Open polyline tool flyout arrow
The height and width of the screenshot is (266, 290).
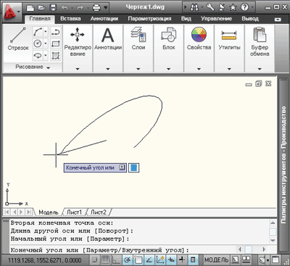tap(46, 32)
